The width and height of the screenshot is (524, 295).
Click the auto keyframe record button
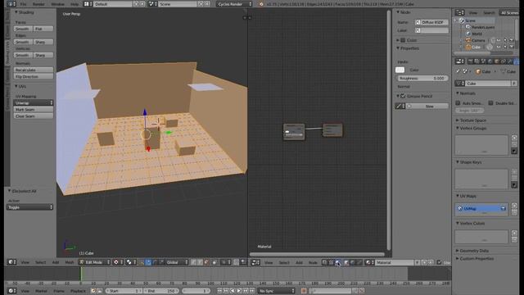[304, 291]
